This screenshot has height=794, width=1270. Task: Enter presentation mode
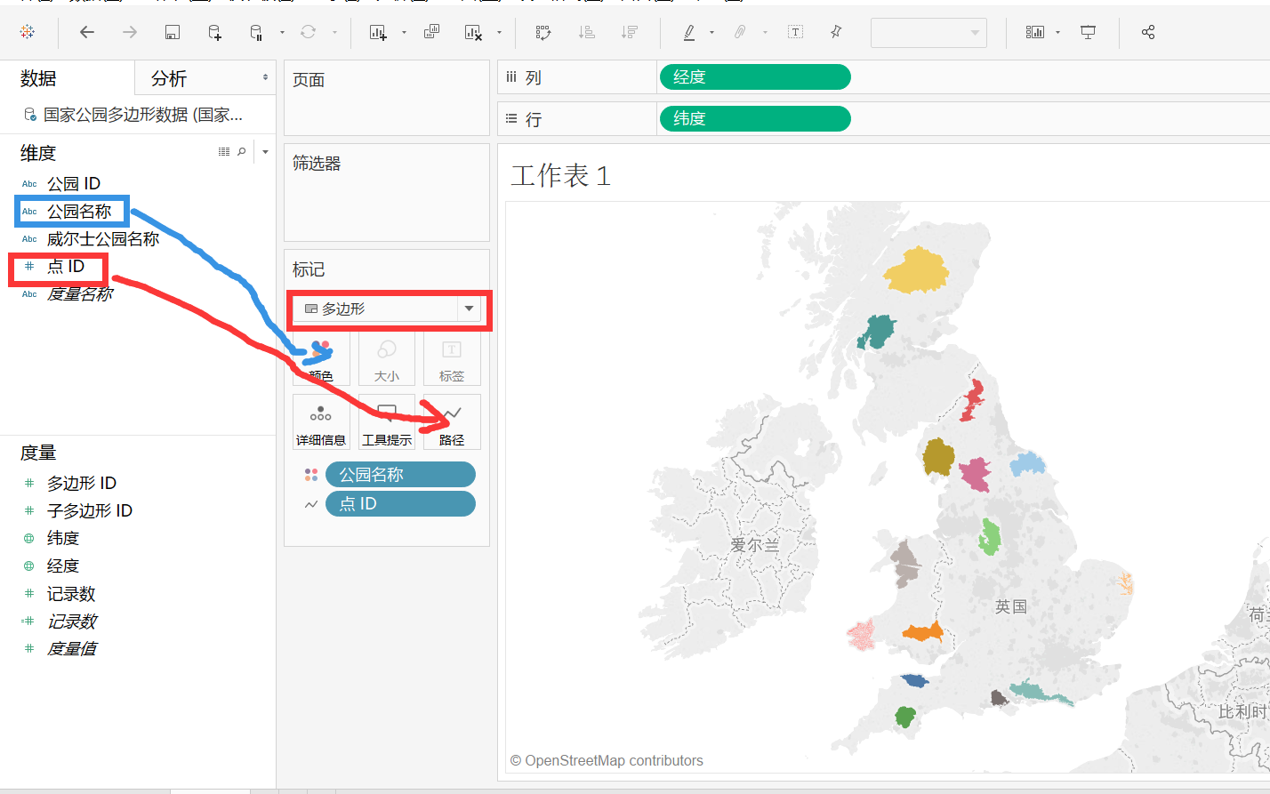click(x=1088, y=32)
